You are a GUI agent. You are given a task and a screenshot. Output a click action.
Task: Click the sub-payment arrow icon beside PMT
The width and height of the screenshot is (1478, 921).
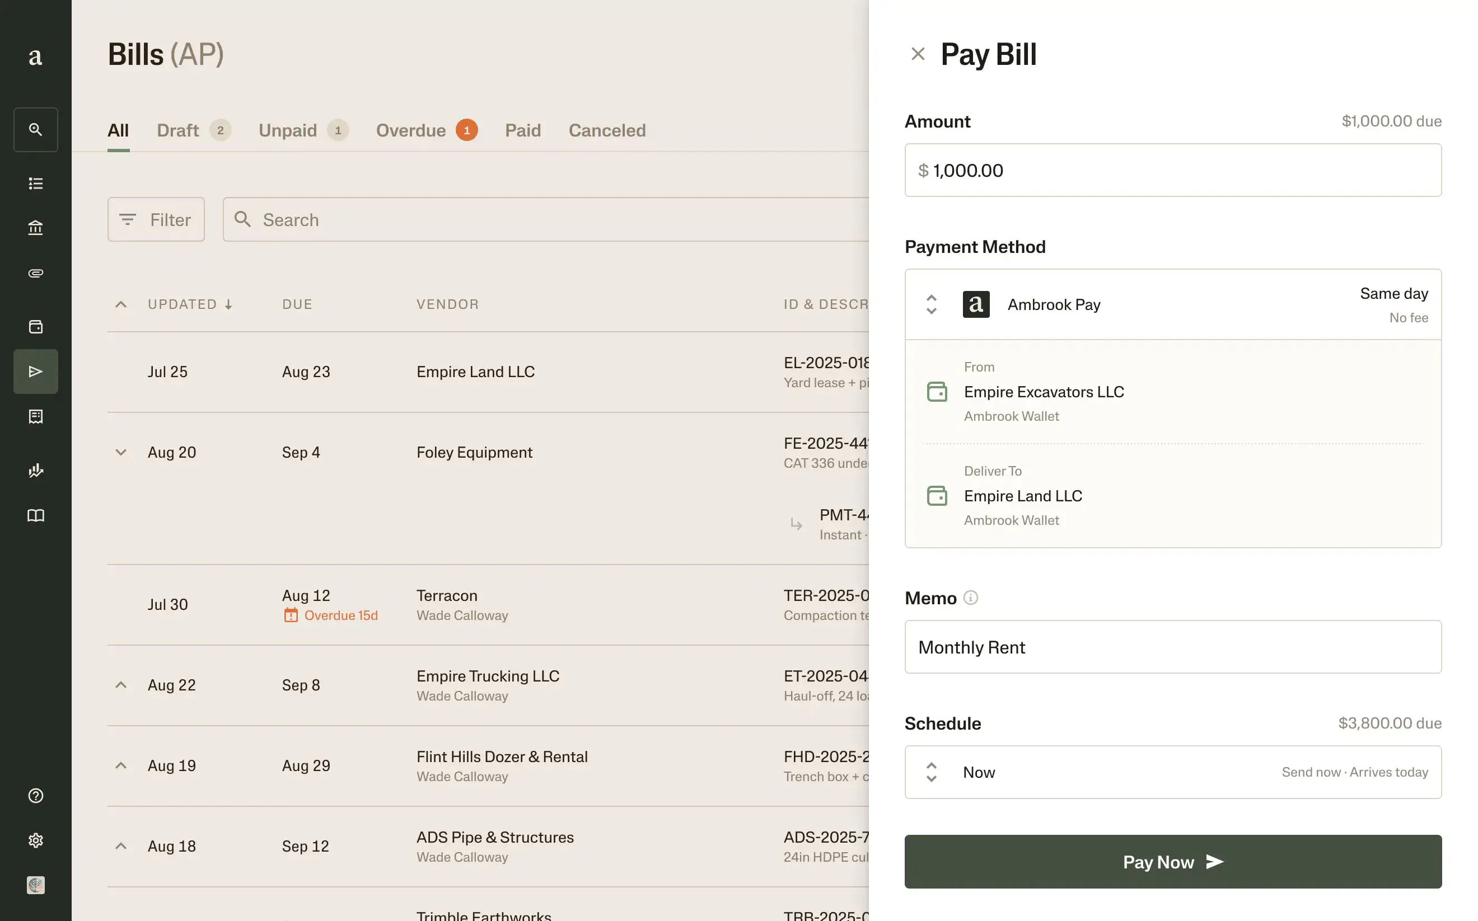796,524
